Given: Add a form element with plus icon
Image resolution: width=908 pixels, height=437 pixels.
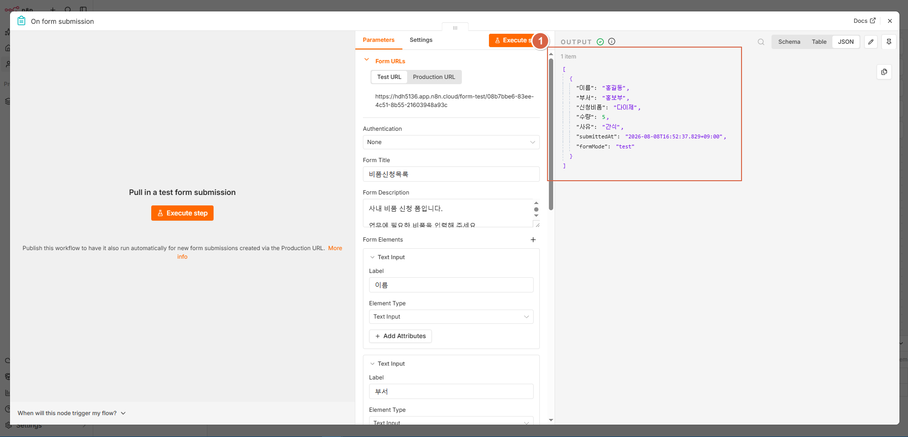Looking at the screenshot, I should point(533,240).
